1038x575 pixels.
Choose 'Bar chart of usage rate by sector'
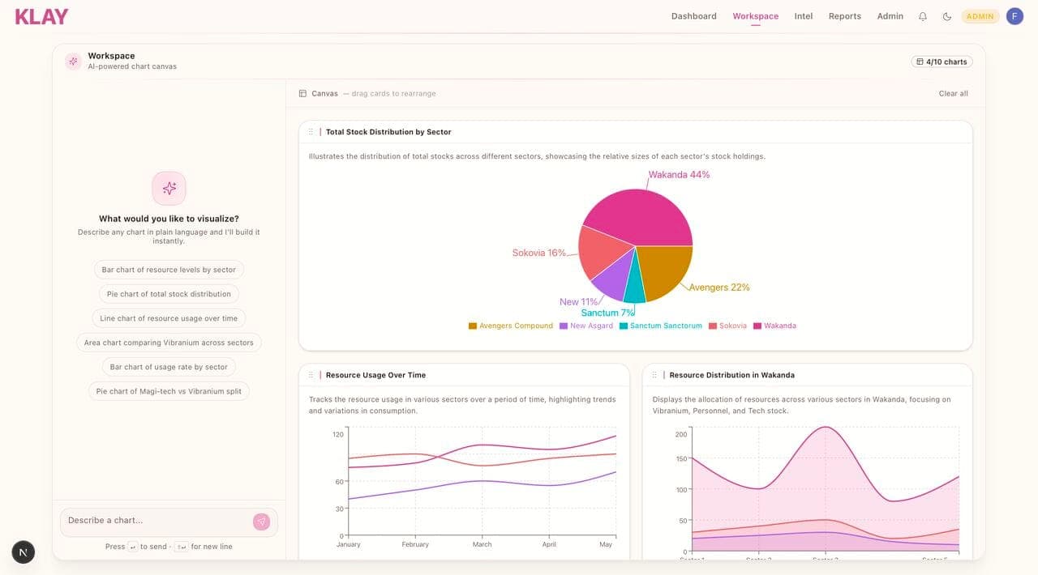169,367
